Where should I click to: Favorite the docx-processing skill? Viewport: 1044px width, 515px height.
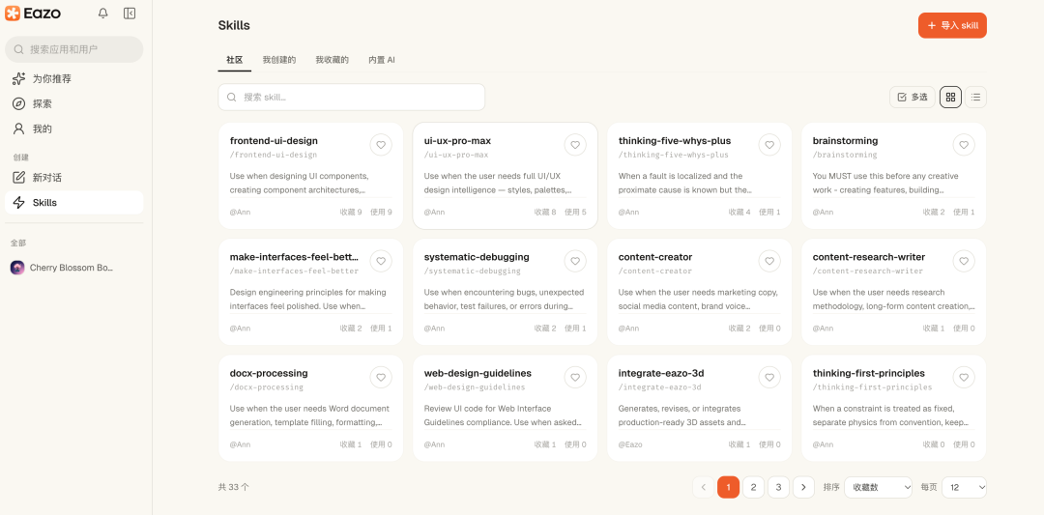381,377
